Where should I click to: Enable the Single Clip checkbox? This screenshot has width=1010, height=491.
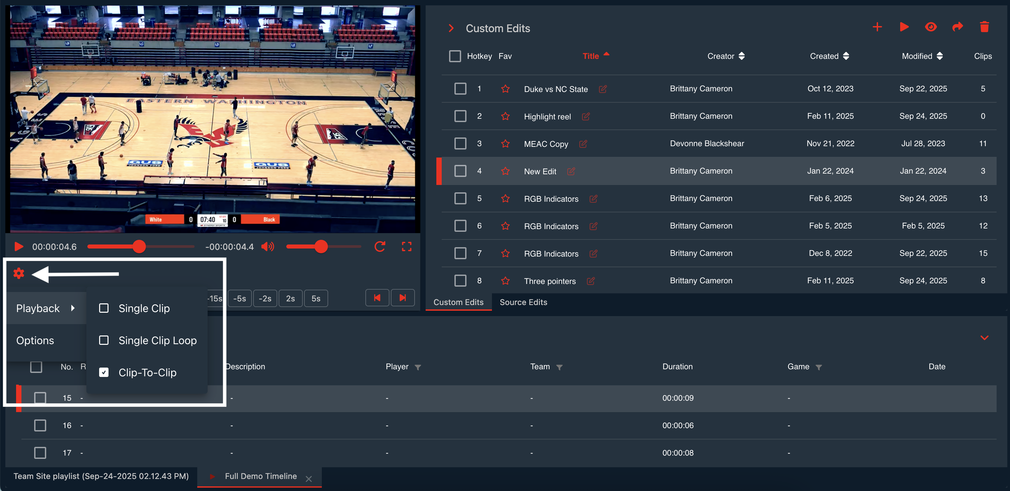click(104, 308)
